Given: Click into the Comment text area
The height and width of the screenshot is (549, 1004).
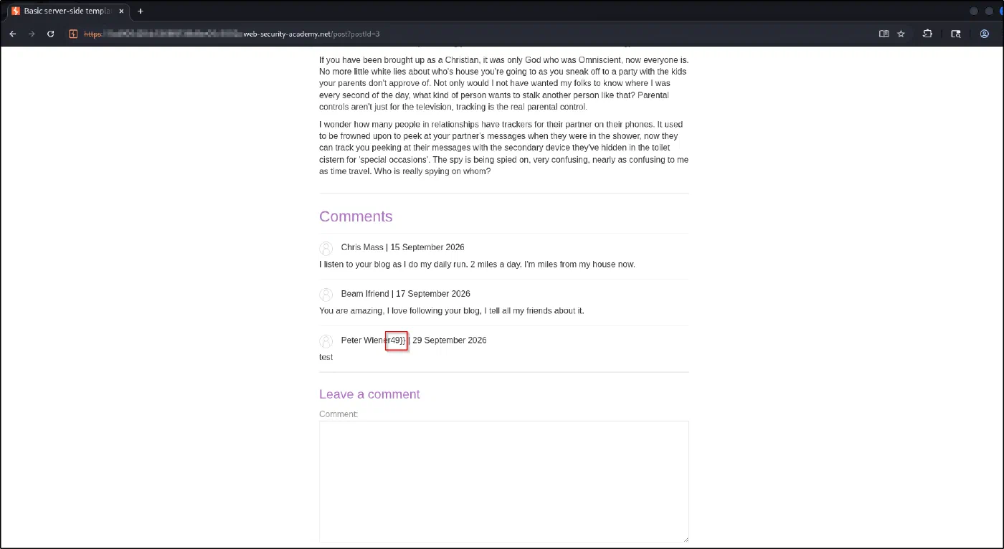Looking at the screenshot, I should tap(503, 482).
